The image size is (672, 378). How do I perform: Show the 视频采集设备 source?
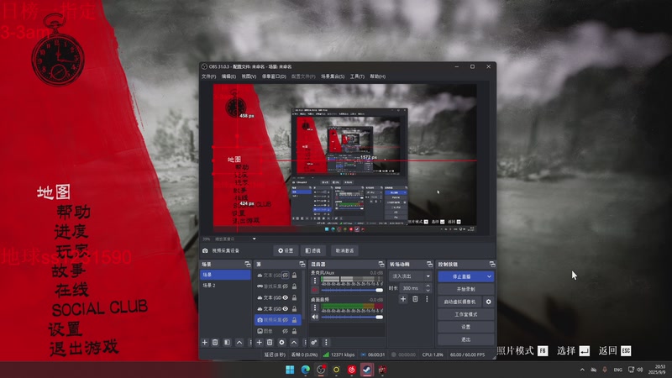point(286,320)
